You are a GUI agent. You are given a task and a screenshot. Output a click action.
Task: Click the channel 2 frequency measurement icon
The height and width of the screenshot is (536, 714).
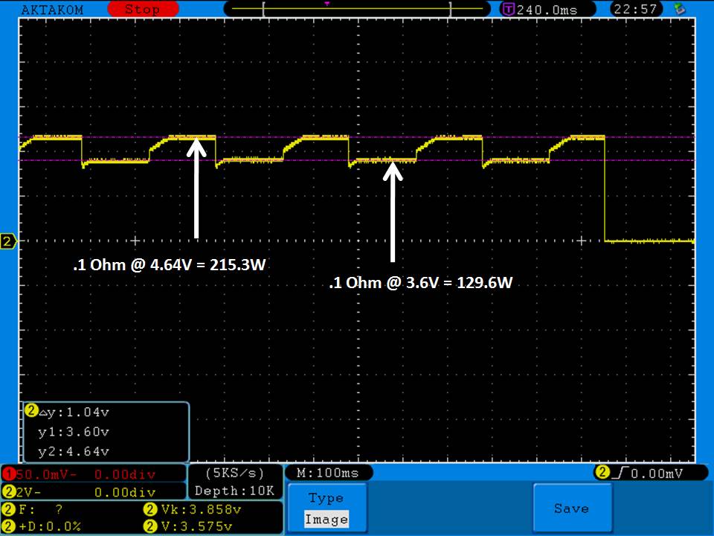[x=8, y=510]
